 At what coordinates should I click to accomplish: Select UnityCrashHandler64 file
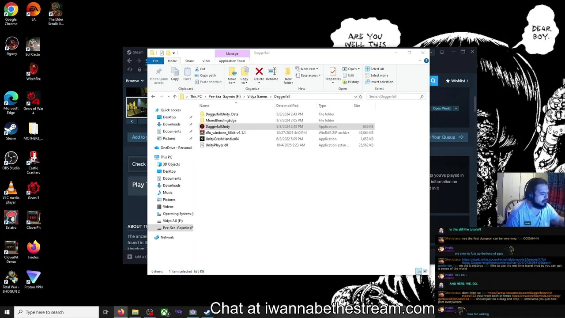[286, 139]
